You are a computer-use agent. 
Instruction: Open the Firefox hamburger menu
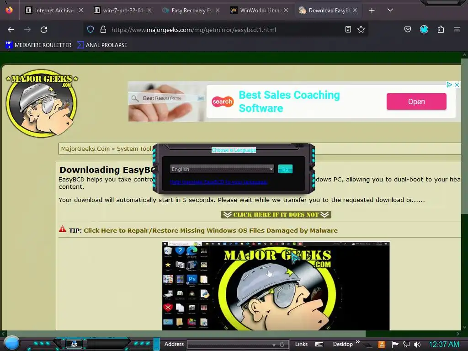(x=457, y=29)
